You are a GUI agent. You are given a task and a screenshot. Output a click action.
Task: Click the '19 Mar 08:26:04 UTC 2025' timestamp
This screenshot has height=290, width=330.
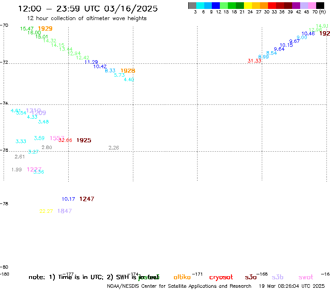[292, 286]
